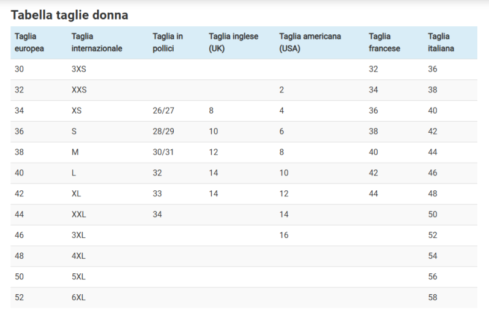Select Italian size 58 cell
This screenshot has width=489, height=318.
coord(433,297)
